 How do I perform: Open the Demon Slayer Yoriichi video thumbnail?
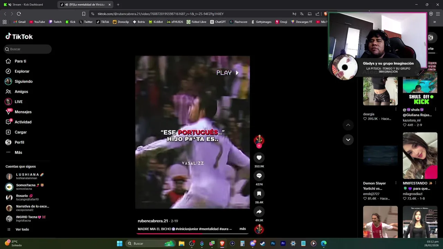(x=380, y=156)
